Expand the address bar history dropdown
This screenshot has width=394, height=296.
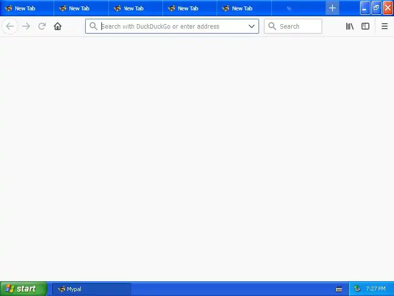[x=252, y=26]
